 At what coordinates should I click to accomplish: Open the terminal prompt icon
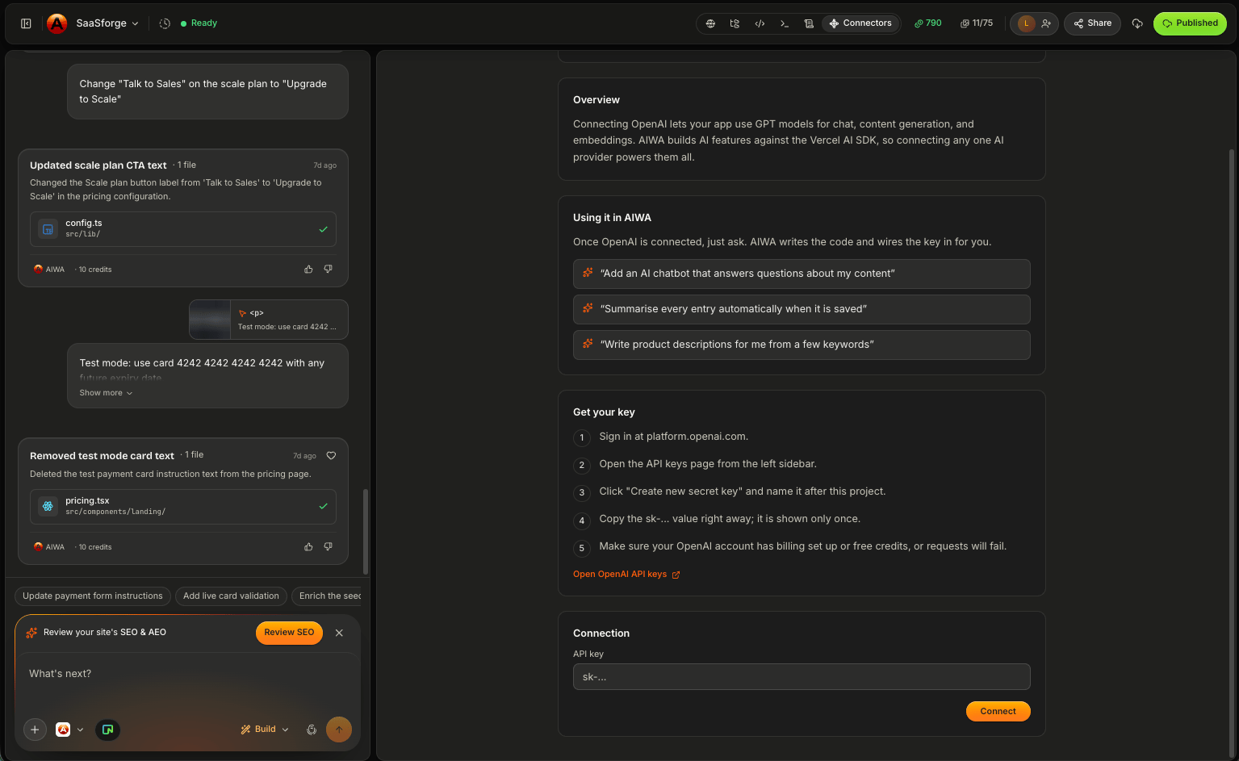784,23
